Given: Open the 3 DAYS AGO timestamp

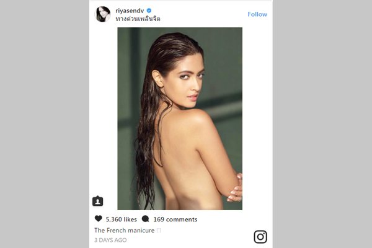Looking at the screenshot, I should point(110,240).
